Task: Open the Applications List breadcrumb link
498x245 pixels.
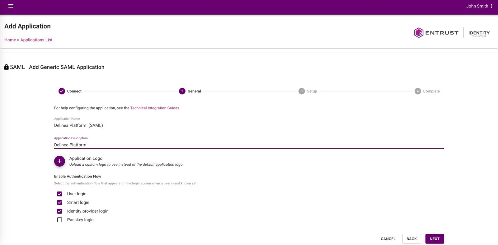Action: click(x=36, y=40)
